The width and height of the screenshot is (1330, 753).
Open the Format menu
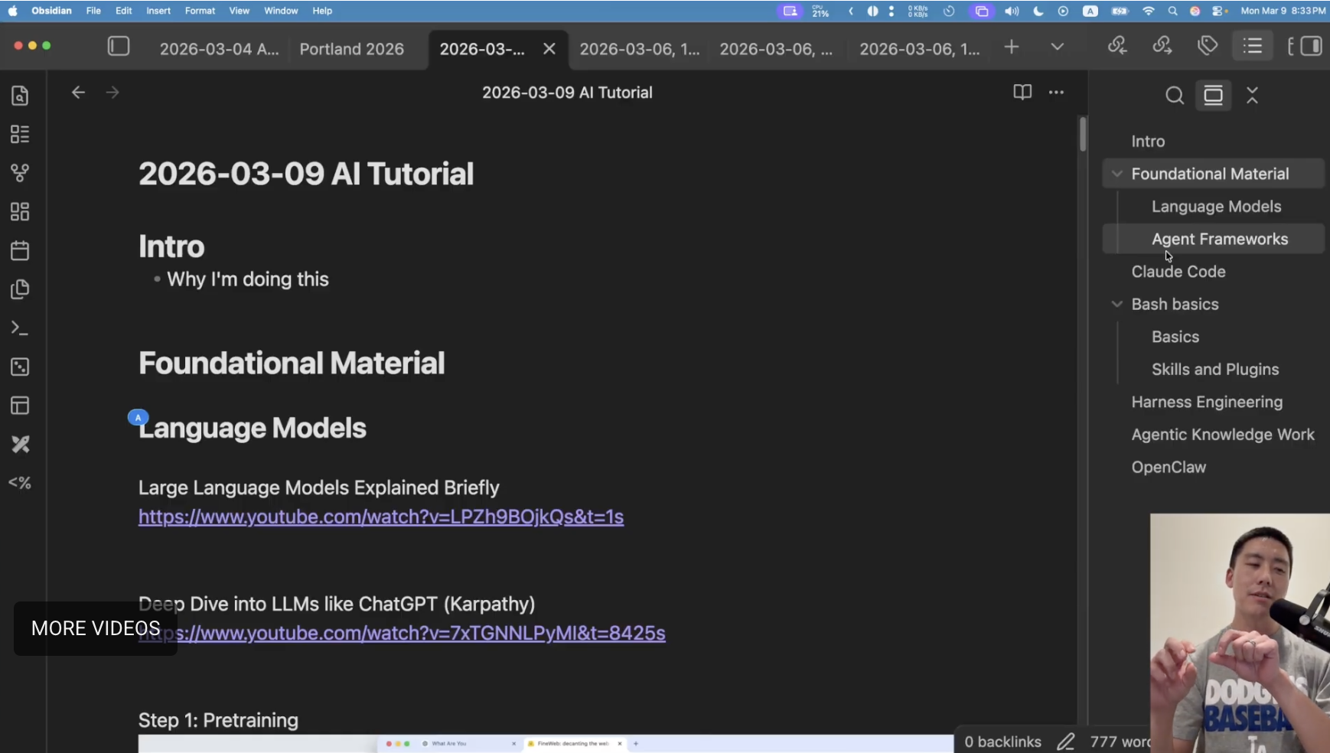click(200, 11)
